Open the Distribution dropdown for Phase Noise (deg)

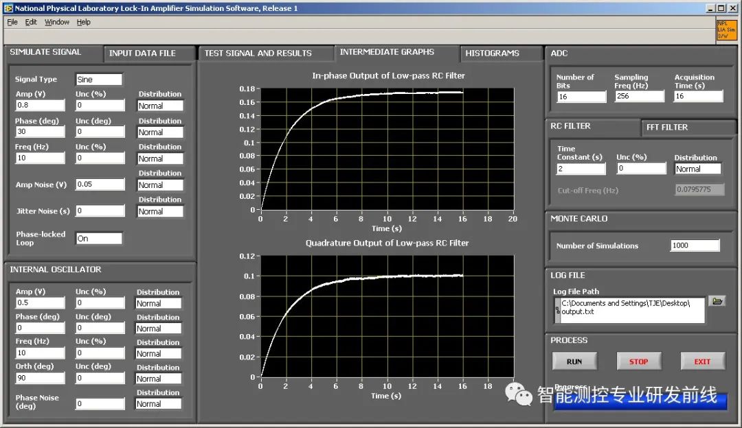point(158,404)
